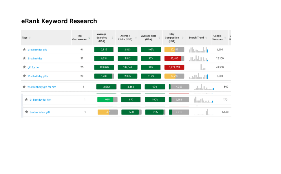Click the eRank Keyword Research heading
The height and width of the screenshot is (174, 281).
click(x=59, y=21)
